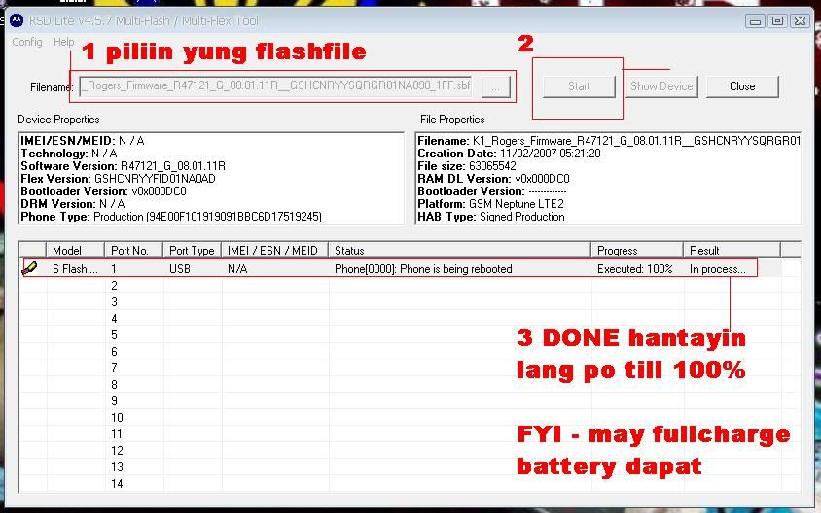Click the IMEI / ESN / MEID column header
This screenshot has height=513, width=821.
274,250
